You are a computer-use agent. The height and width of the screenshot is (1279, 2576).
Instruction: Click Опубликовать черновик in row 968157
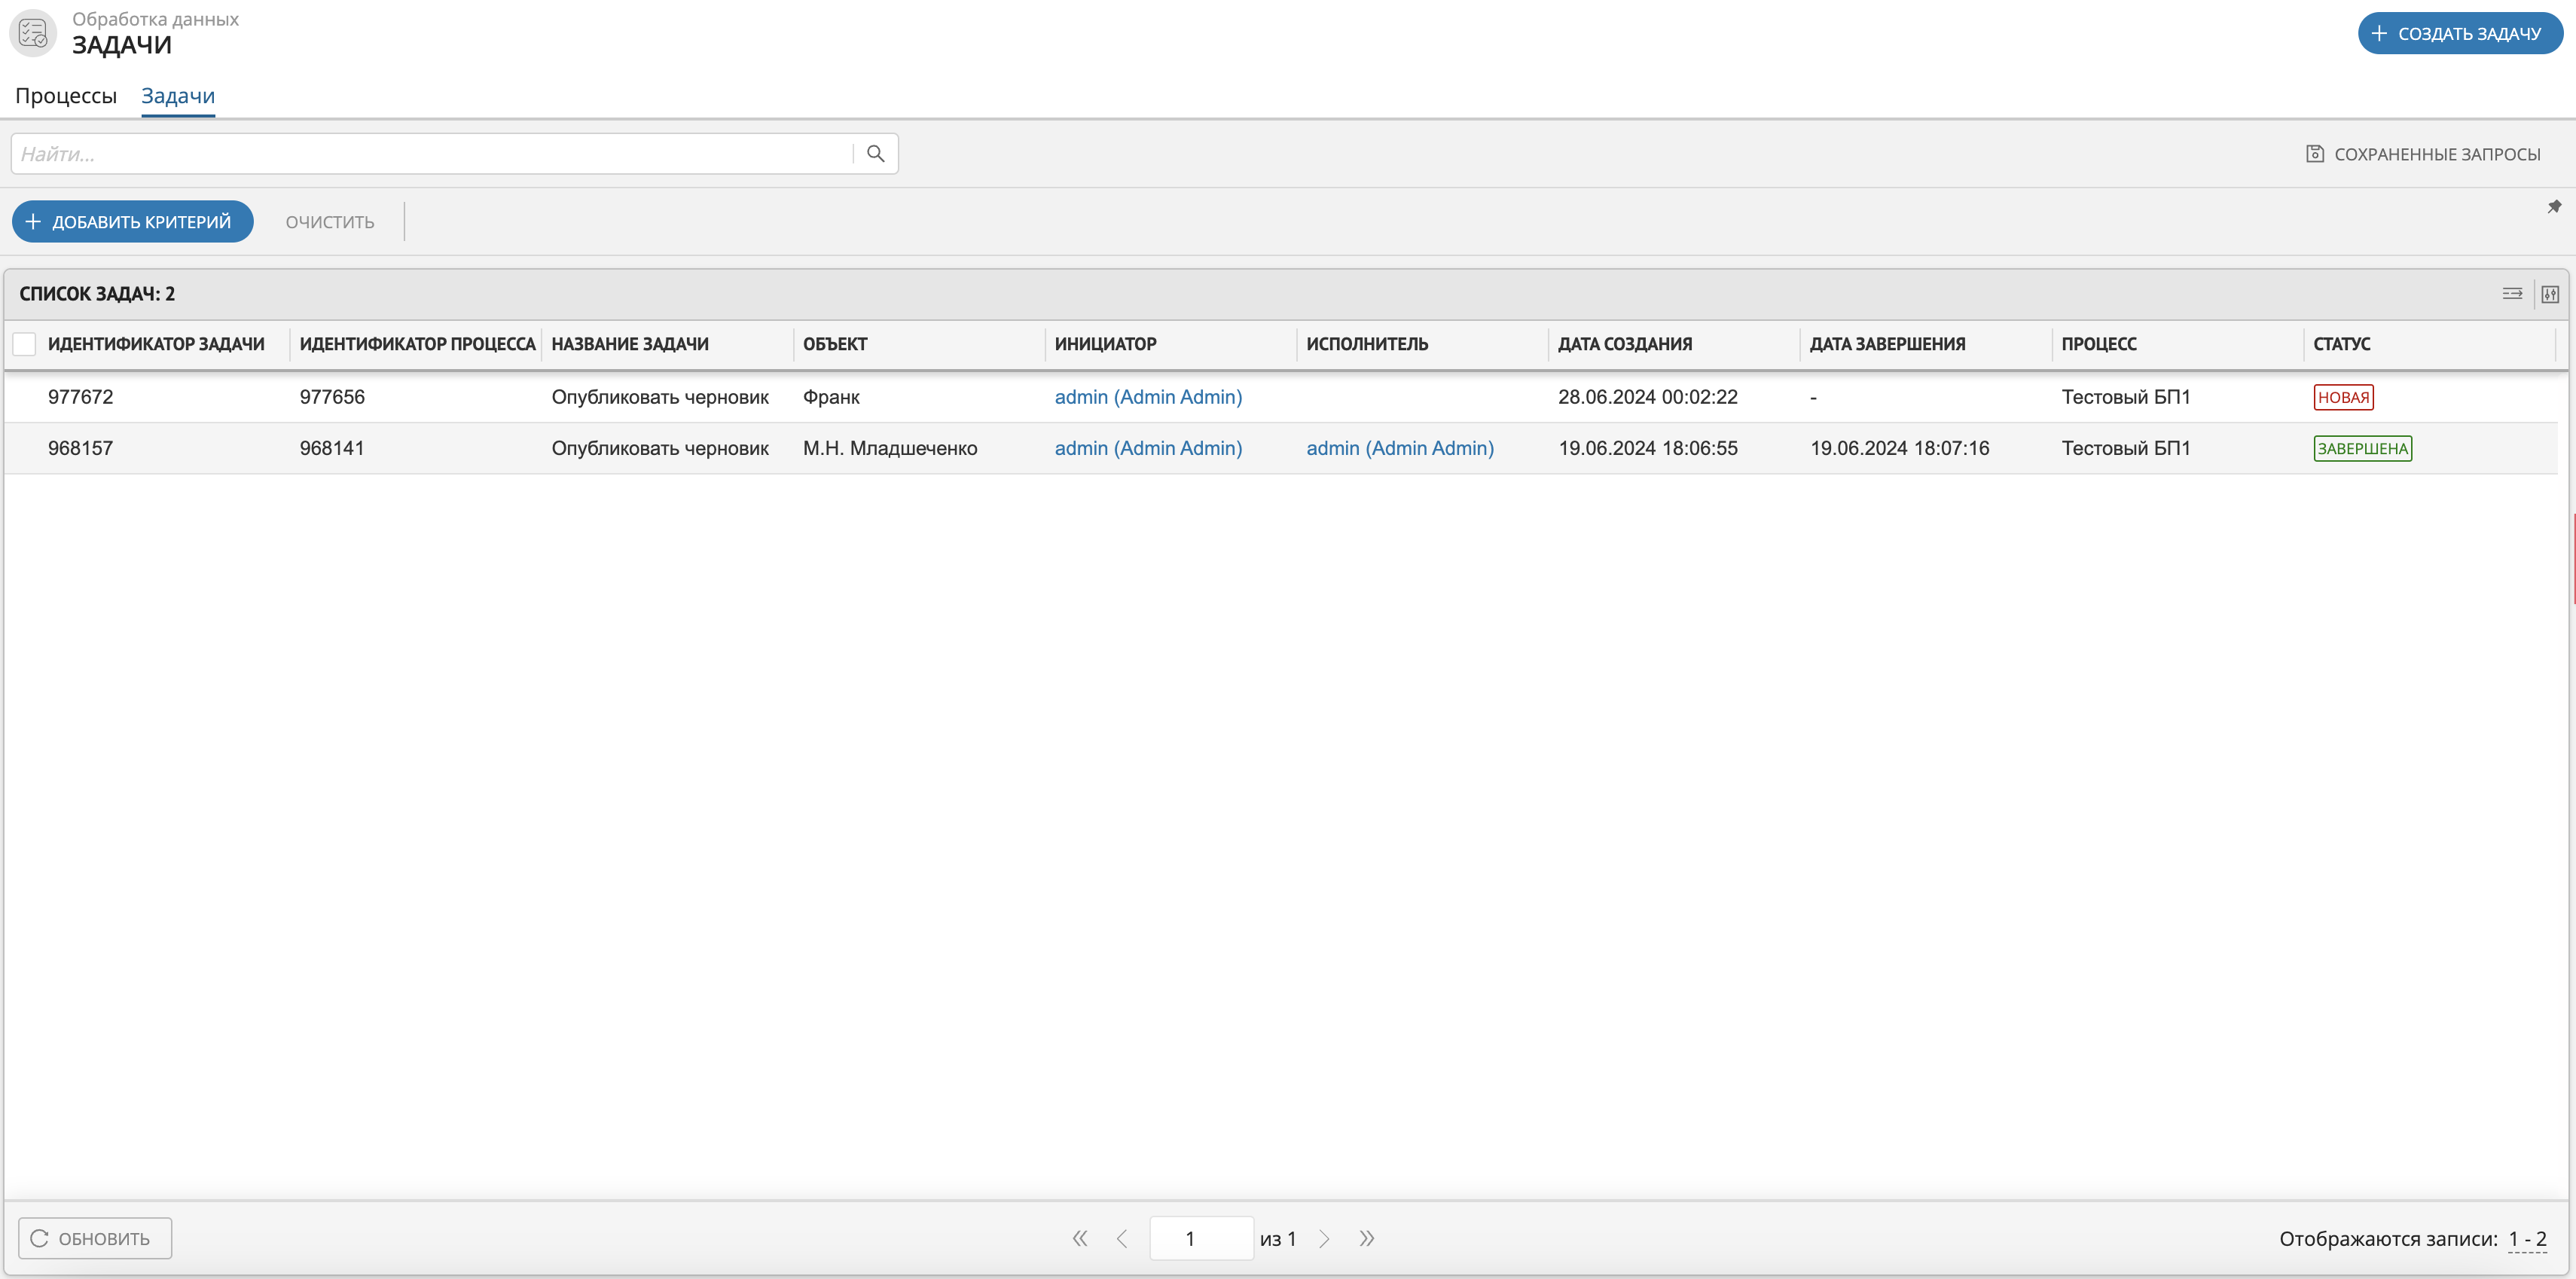click(660, 448)
